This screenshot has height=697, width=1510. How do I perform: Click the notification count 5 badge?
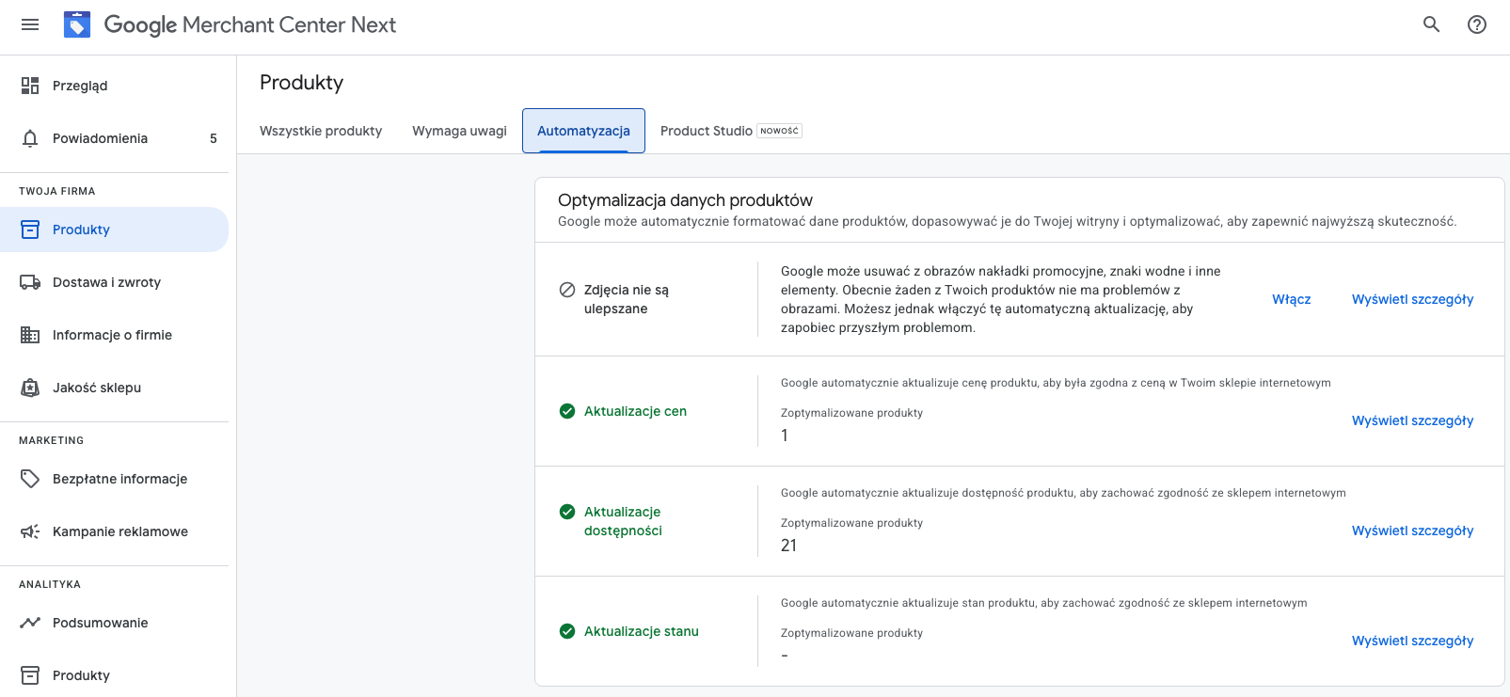coord(214,138)
